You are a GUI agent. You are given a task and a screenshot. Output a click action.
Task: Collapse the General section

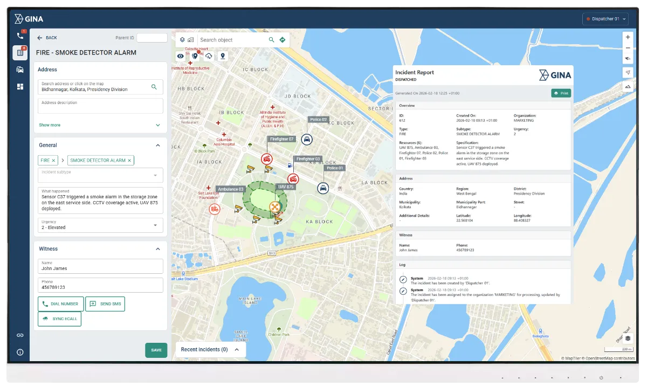coord(157,145)
